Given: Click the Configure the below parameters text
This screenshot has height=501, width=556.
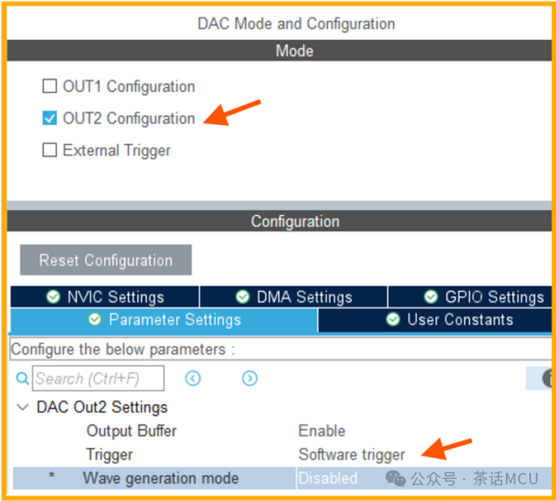Looking at the screenshot, I should coord(123,349).
